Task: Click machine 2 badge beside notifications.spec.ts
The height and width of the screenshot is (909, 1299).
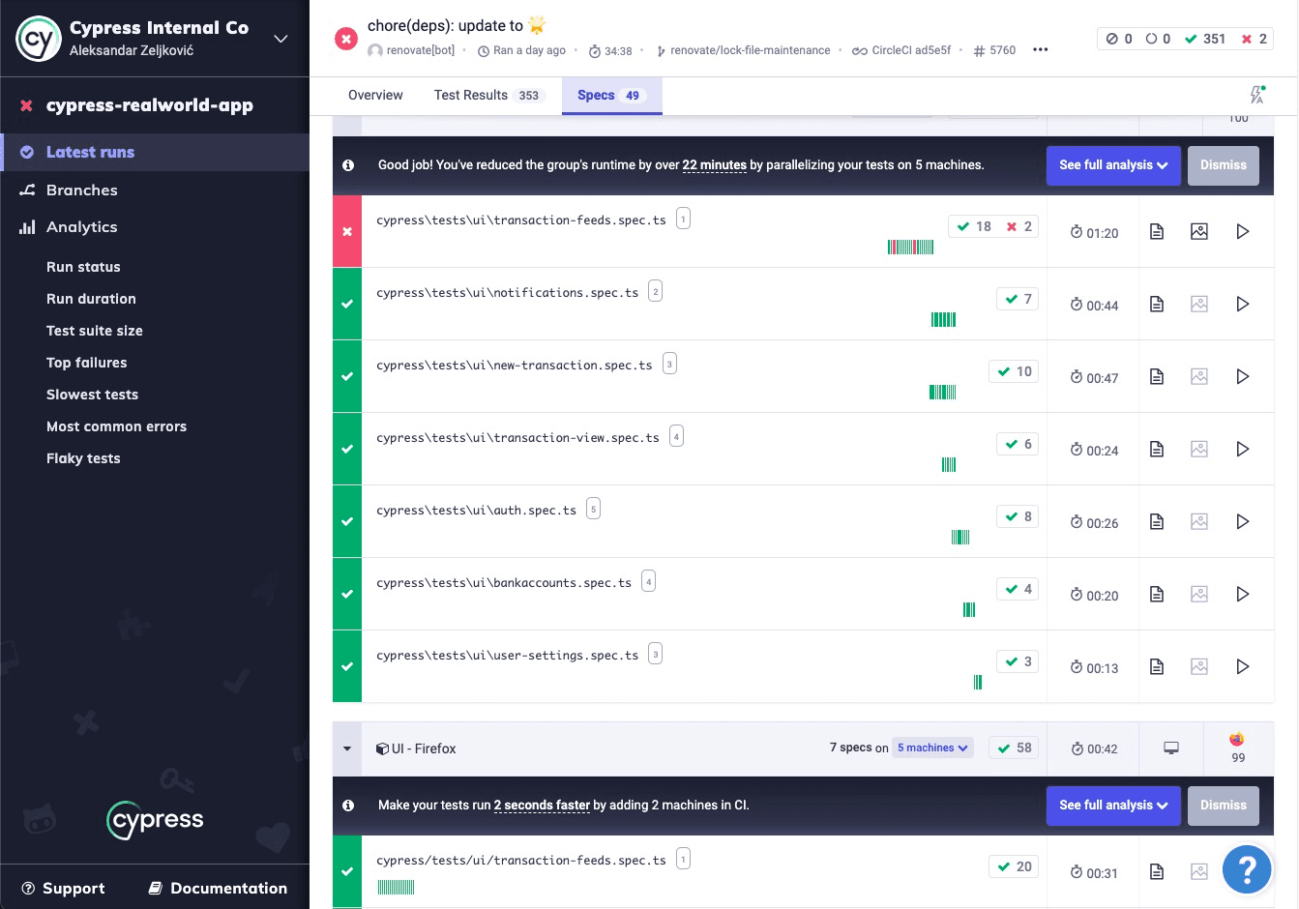Action: click(x=655, y=291)
